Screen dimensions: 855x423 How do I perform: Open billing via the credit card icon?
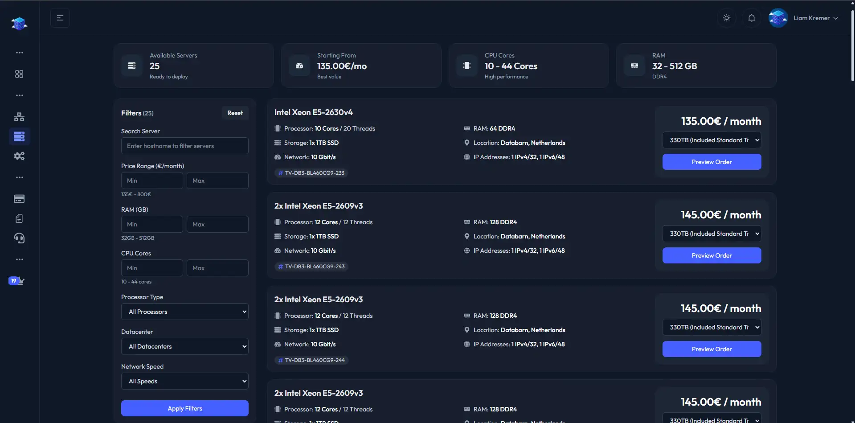[19, 199]
